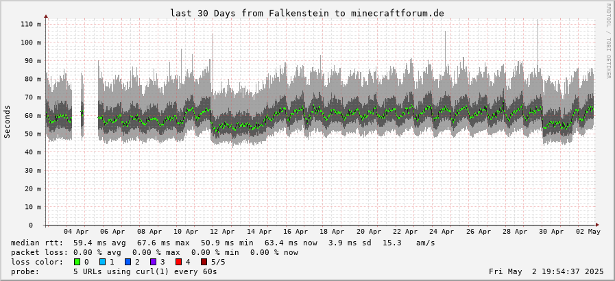Viewport: 615px width, 281px height.
Task: Click the '30 Apr' date label
Action: (x=552, y=232)
